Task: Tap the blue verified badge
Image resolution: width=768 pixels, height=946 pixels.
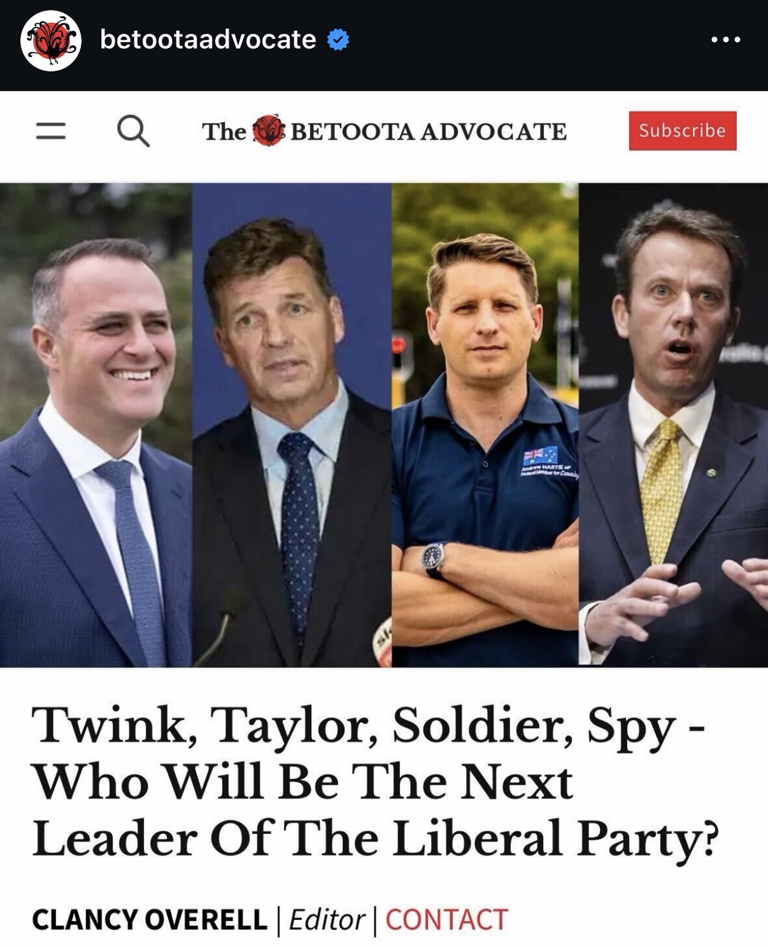Action: coord(338,40)
